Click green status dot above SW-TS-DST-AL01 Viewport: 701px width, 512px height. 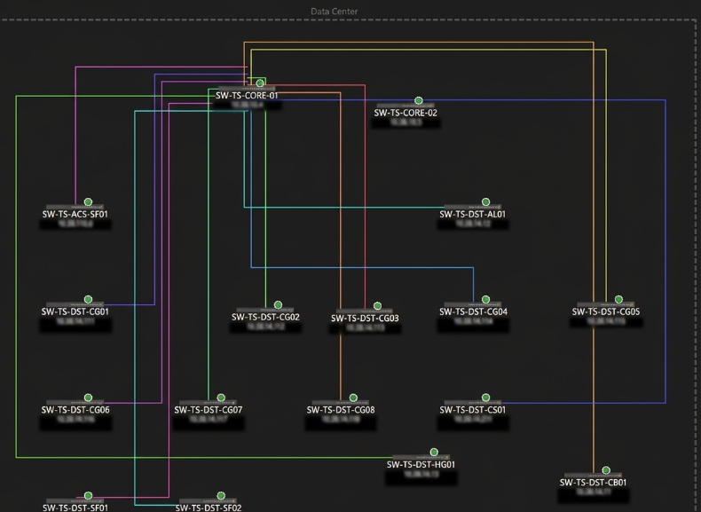(x=485, y=202)
